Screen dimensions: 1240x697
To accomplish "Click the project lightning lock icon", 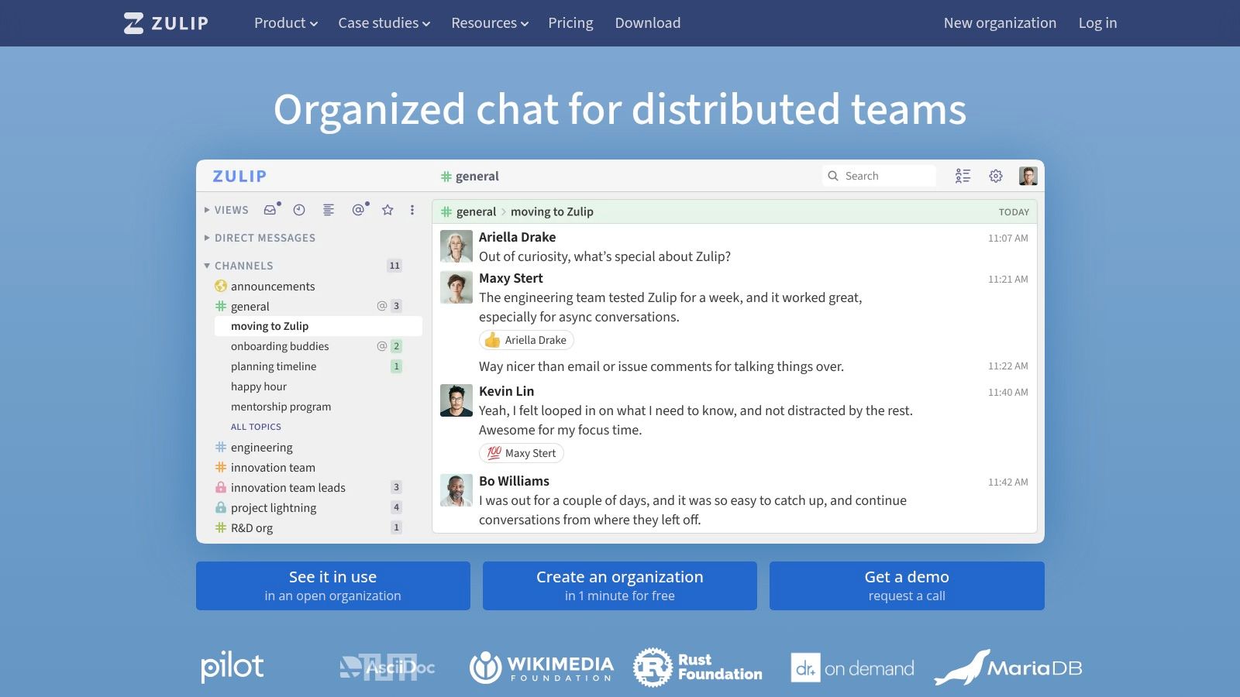I will [221, 508].
